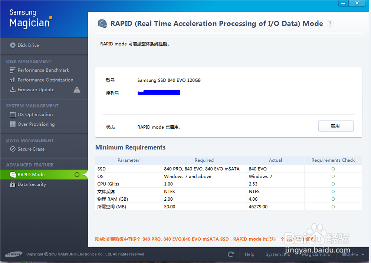Viewport: 371px width, 263px height.
Task: Click the Performance Benchmark bars icon
Action: (13, 70)
